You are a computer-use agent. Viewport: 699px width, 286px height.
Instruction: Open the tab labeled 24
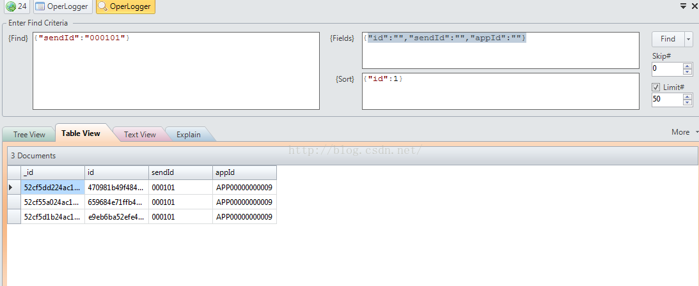(x=17, y=6)
